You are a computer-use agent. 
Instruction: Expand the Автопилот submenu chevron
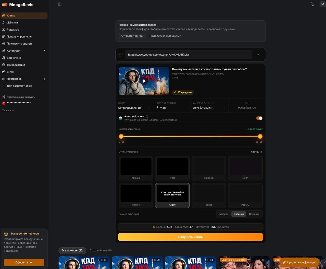[44, 51]
